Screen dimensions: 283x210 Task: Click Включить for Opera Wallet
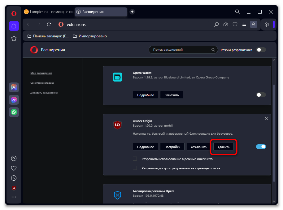tap(172, 95)
